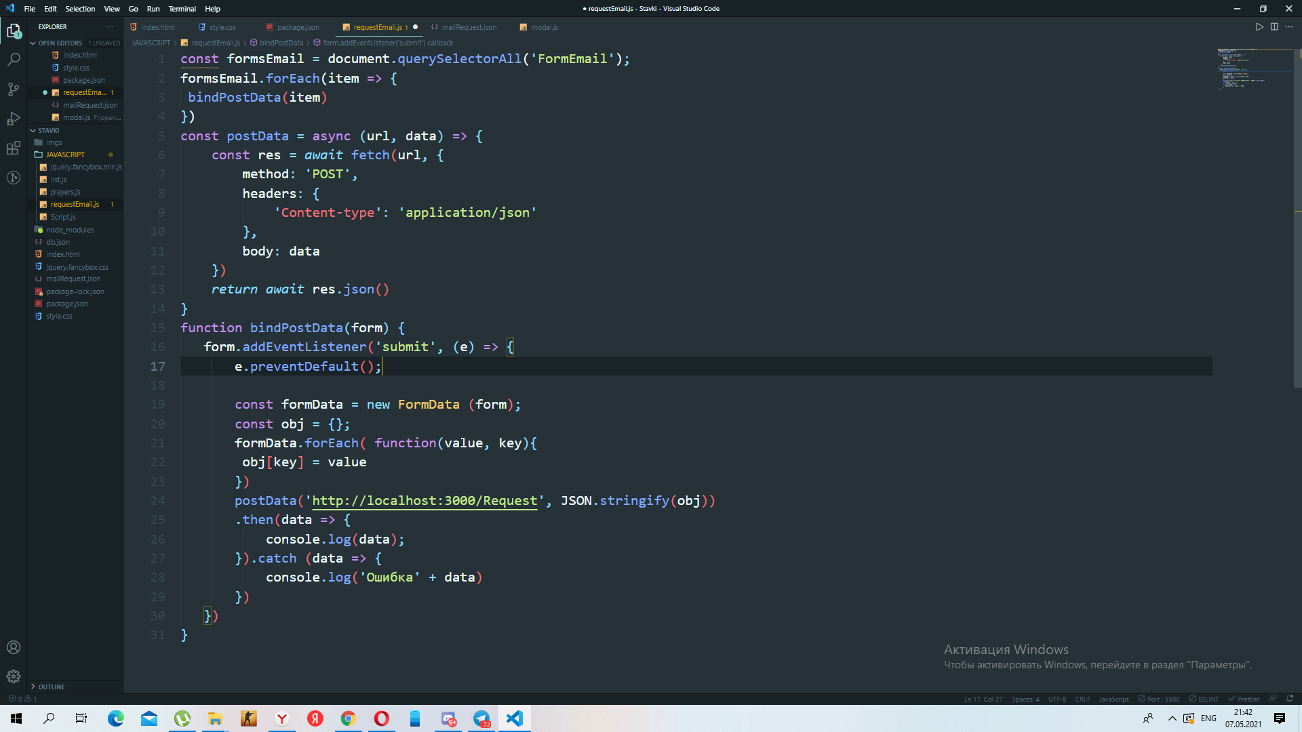
Task: Click bindPostData in the breadcrumb
Action: 281,43
